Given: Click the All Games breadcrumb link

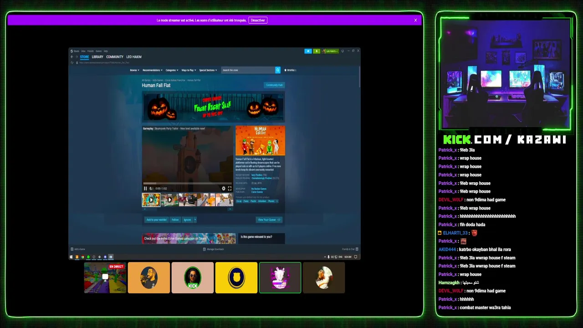Looking at the screenshot, I should tap(146, 80).
